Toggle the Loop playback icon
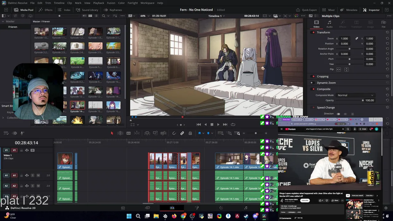This screenshot has height=221, width=393. coord(233,124)
